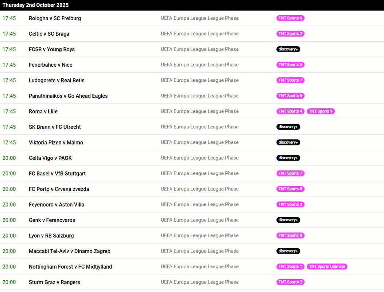The height and width of the screenshot is (292, 384).
Task: Click discovery+ badge for Maccabi Tel-Aviv match
Action: tap(288, 251)
